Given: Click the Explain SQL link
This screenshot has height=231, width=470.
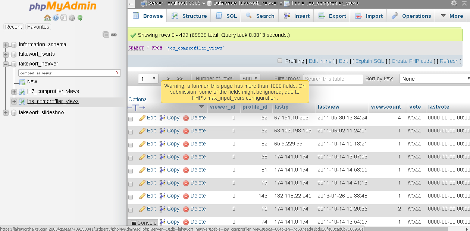Looking at the screenshot, I should tap(370, 61).
